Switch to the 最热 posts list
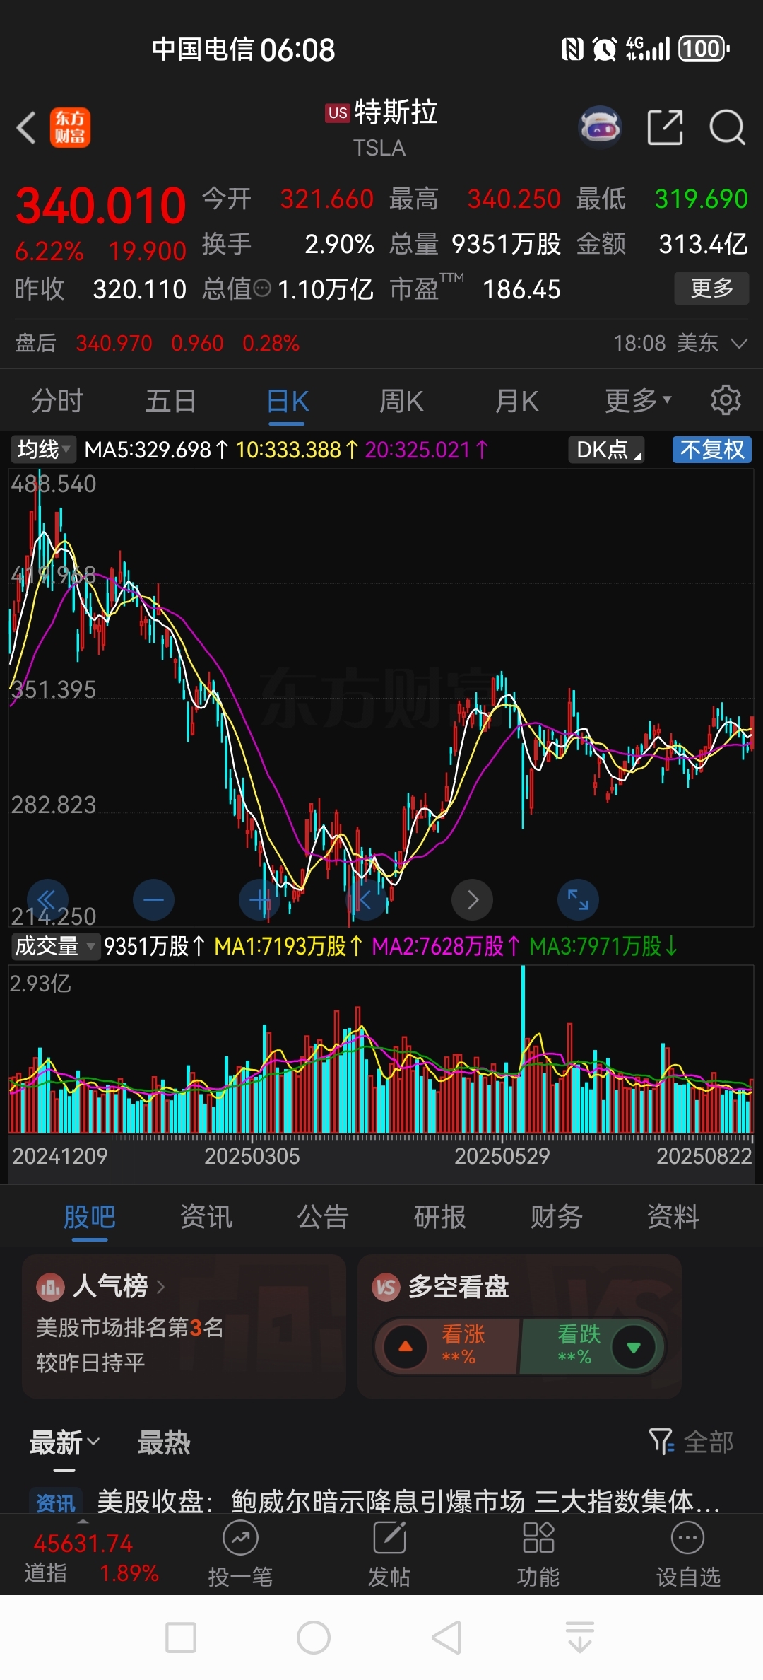The width and height of the screenshot is (763, 1680). pos(164,1442)
